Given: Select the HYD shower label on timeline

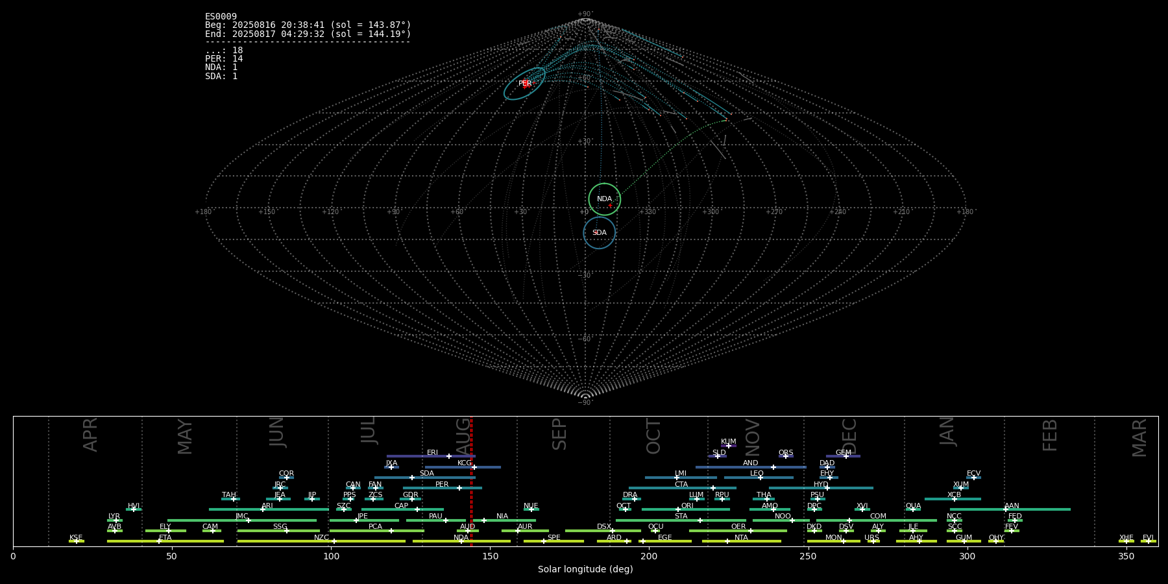Looking at the screenshot, I should click(x=821, y=485).
